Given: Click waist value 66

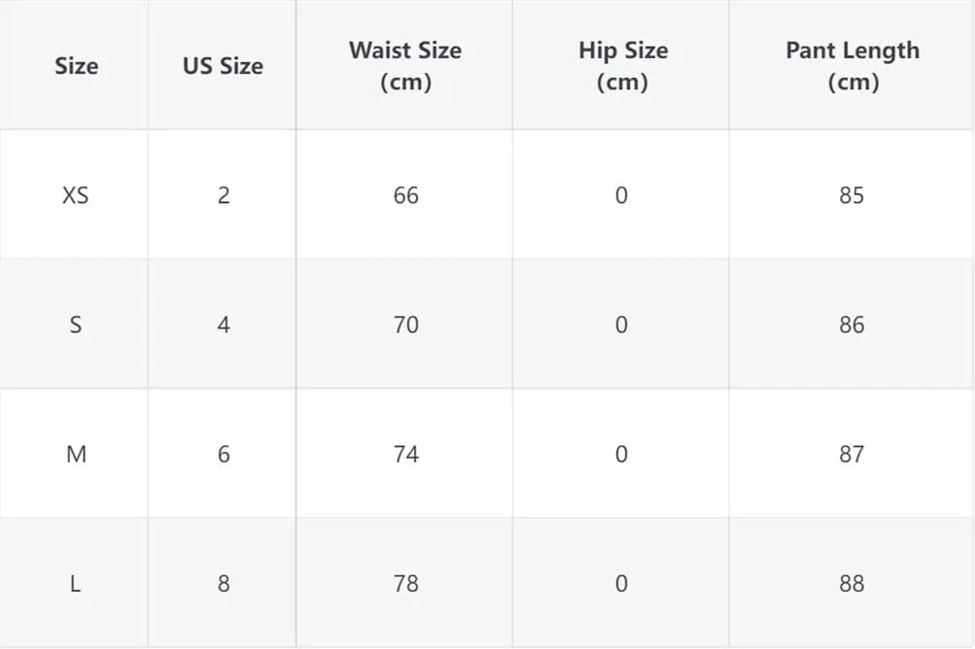Looking at the screenshot, I should tap(406, 195).
